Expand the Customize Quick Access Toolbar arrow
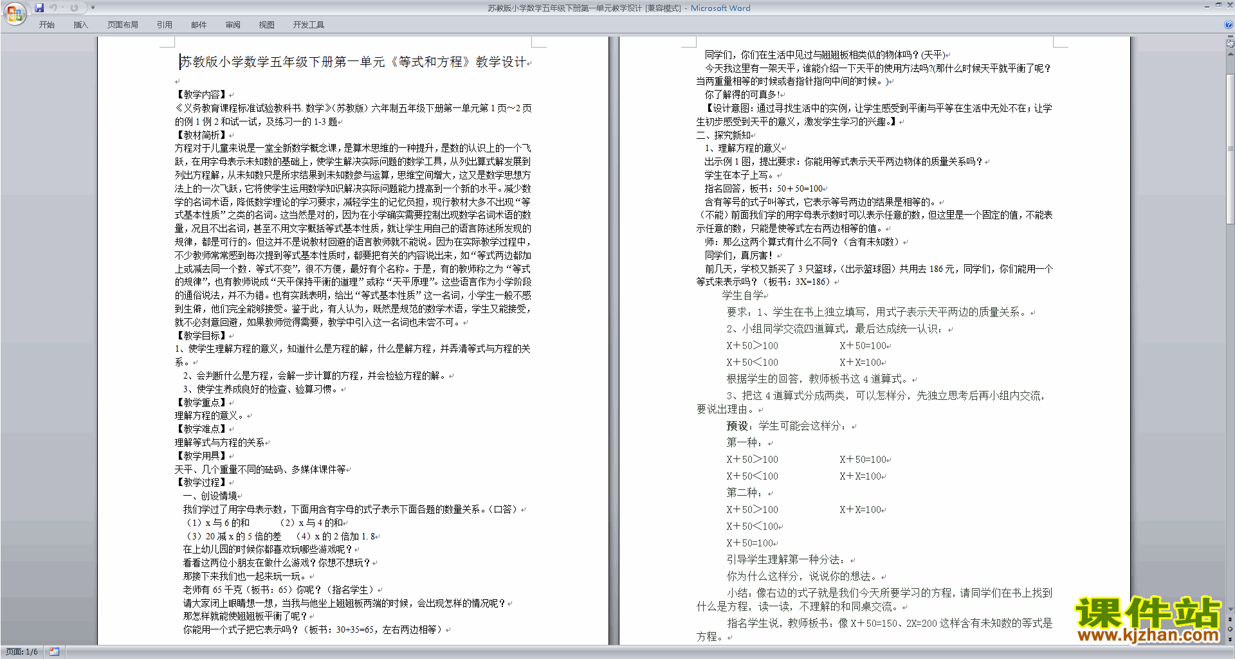Viewport: 1235px width, 659px height. pos(93,8)
